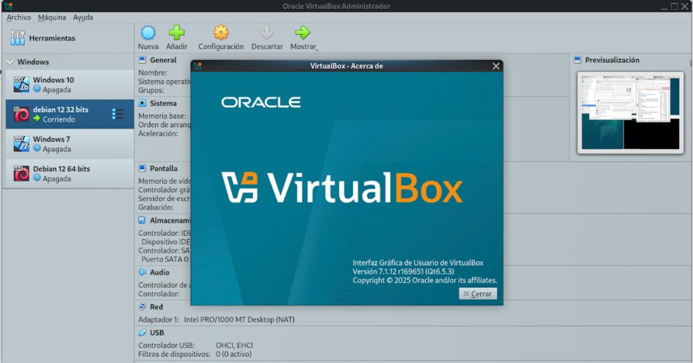Image resolution: width=693 pixels, height=363 pixels.
Task: Open the Sistema section heading
Action: click(163, 103)
